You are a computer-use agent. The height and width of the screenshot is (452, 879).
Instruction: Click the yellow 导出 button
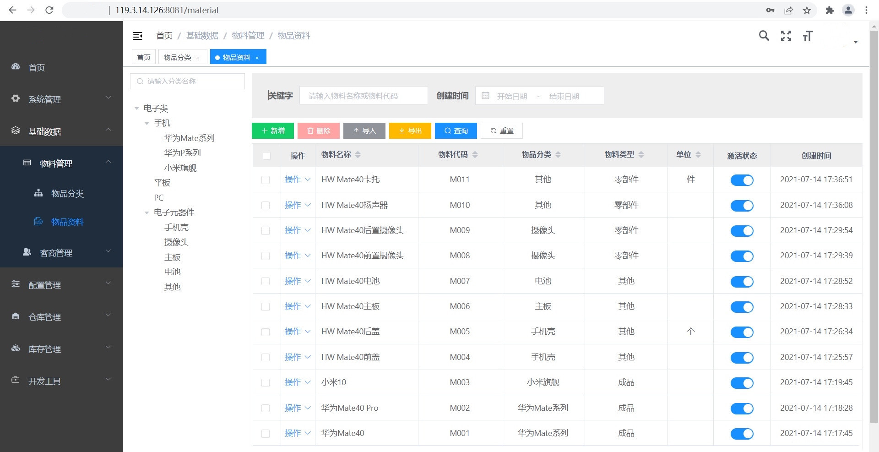click(410, 131)
